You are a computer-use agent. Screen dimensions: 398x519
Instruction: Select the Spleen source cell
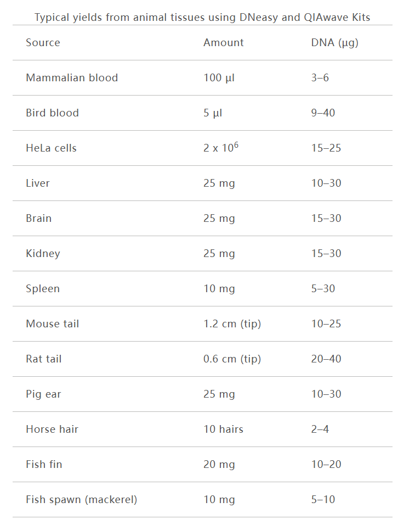pos(43,289)
